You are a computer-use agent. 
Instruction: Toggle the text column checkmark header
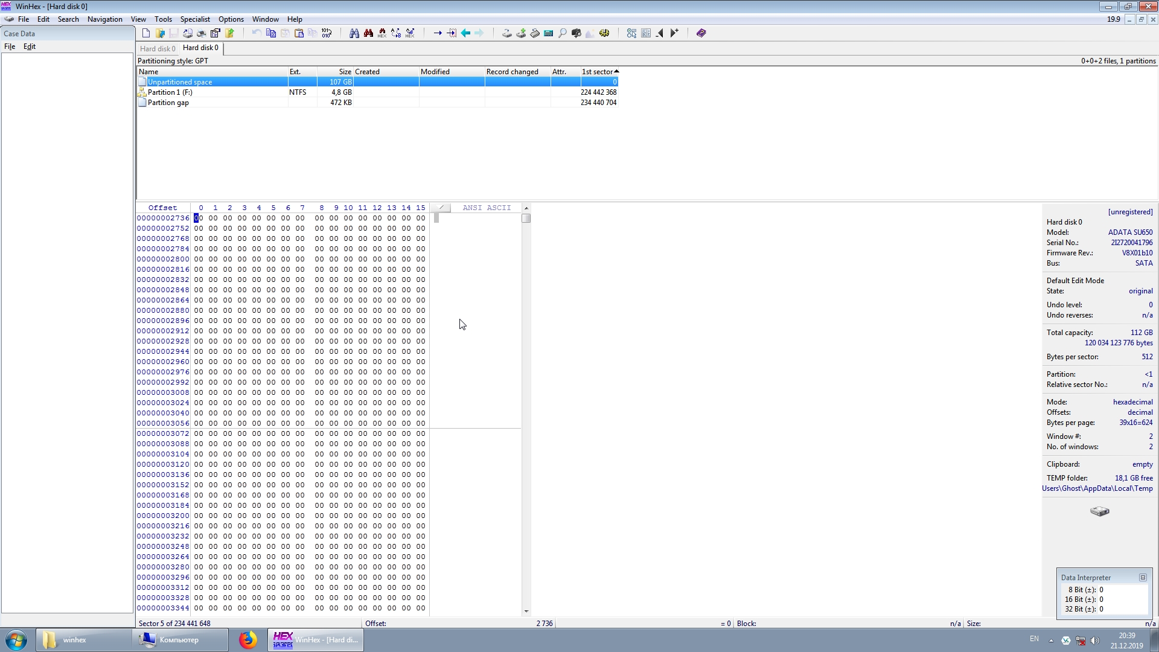(441, 208)
